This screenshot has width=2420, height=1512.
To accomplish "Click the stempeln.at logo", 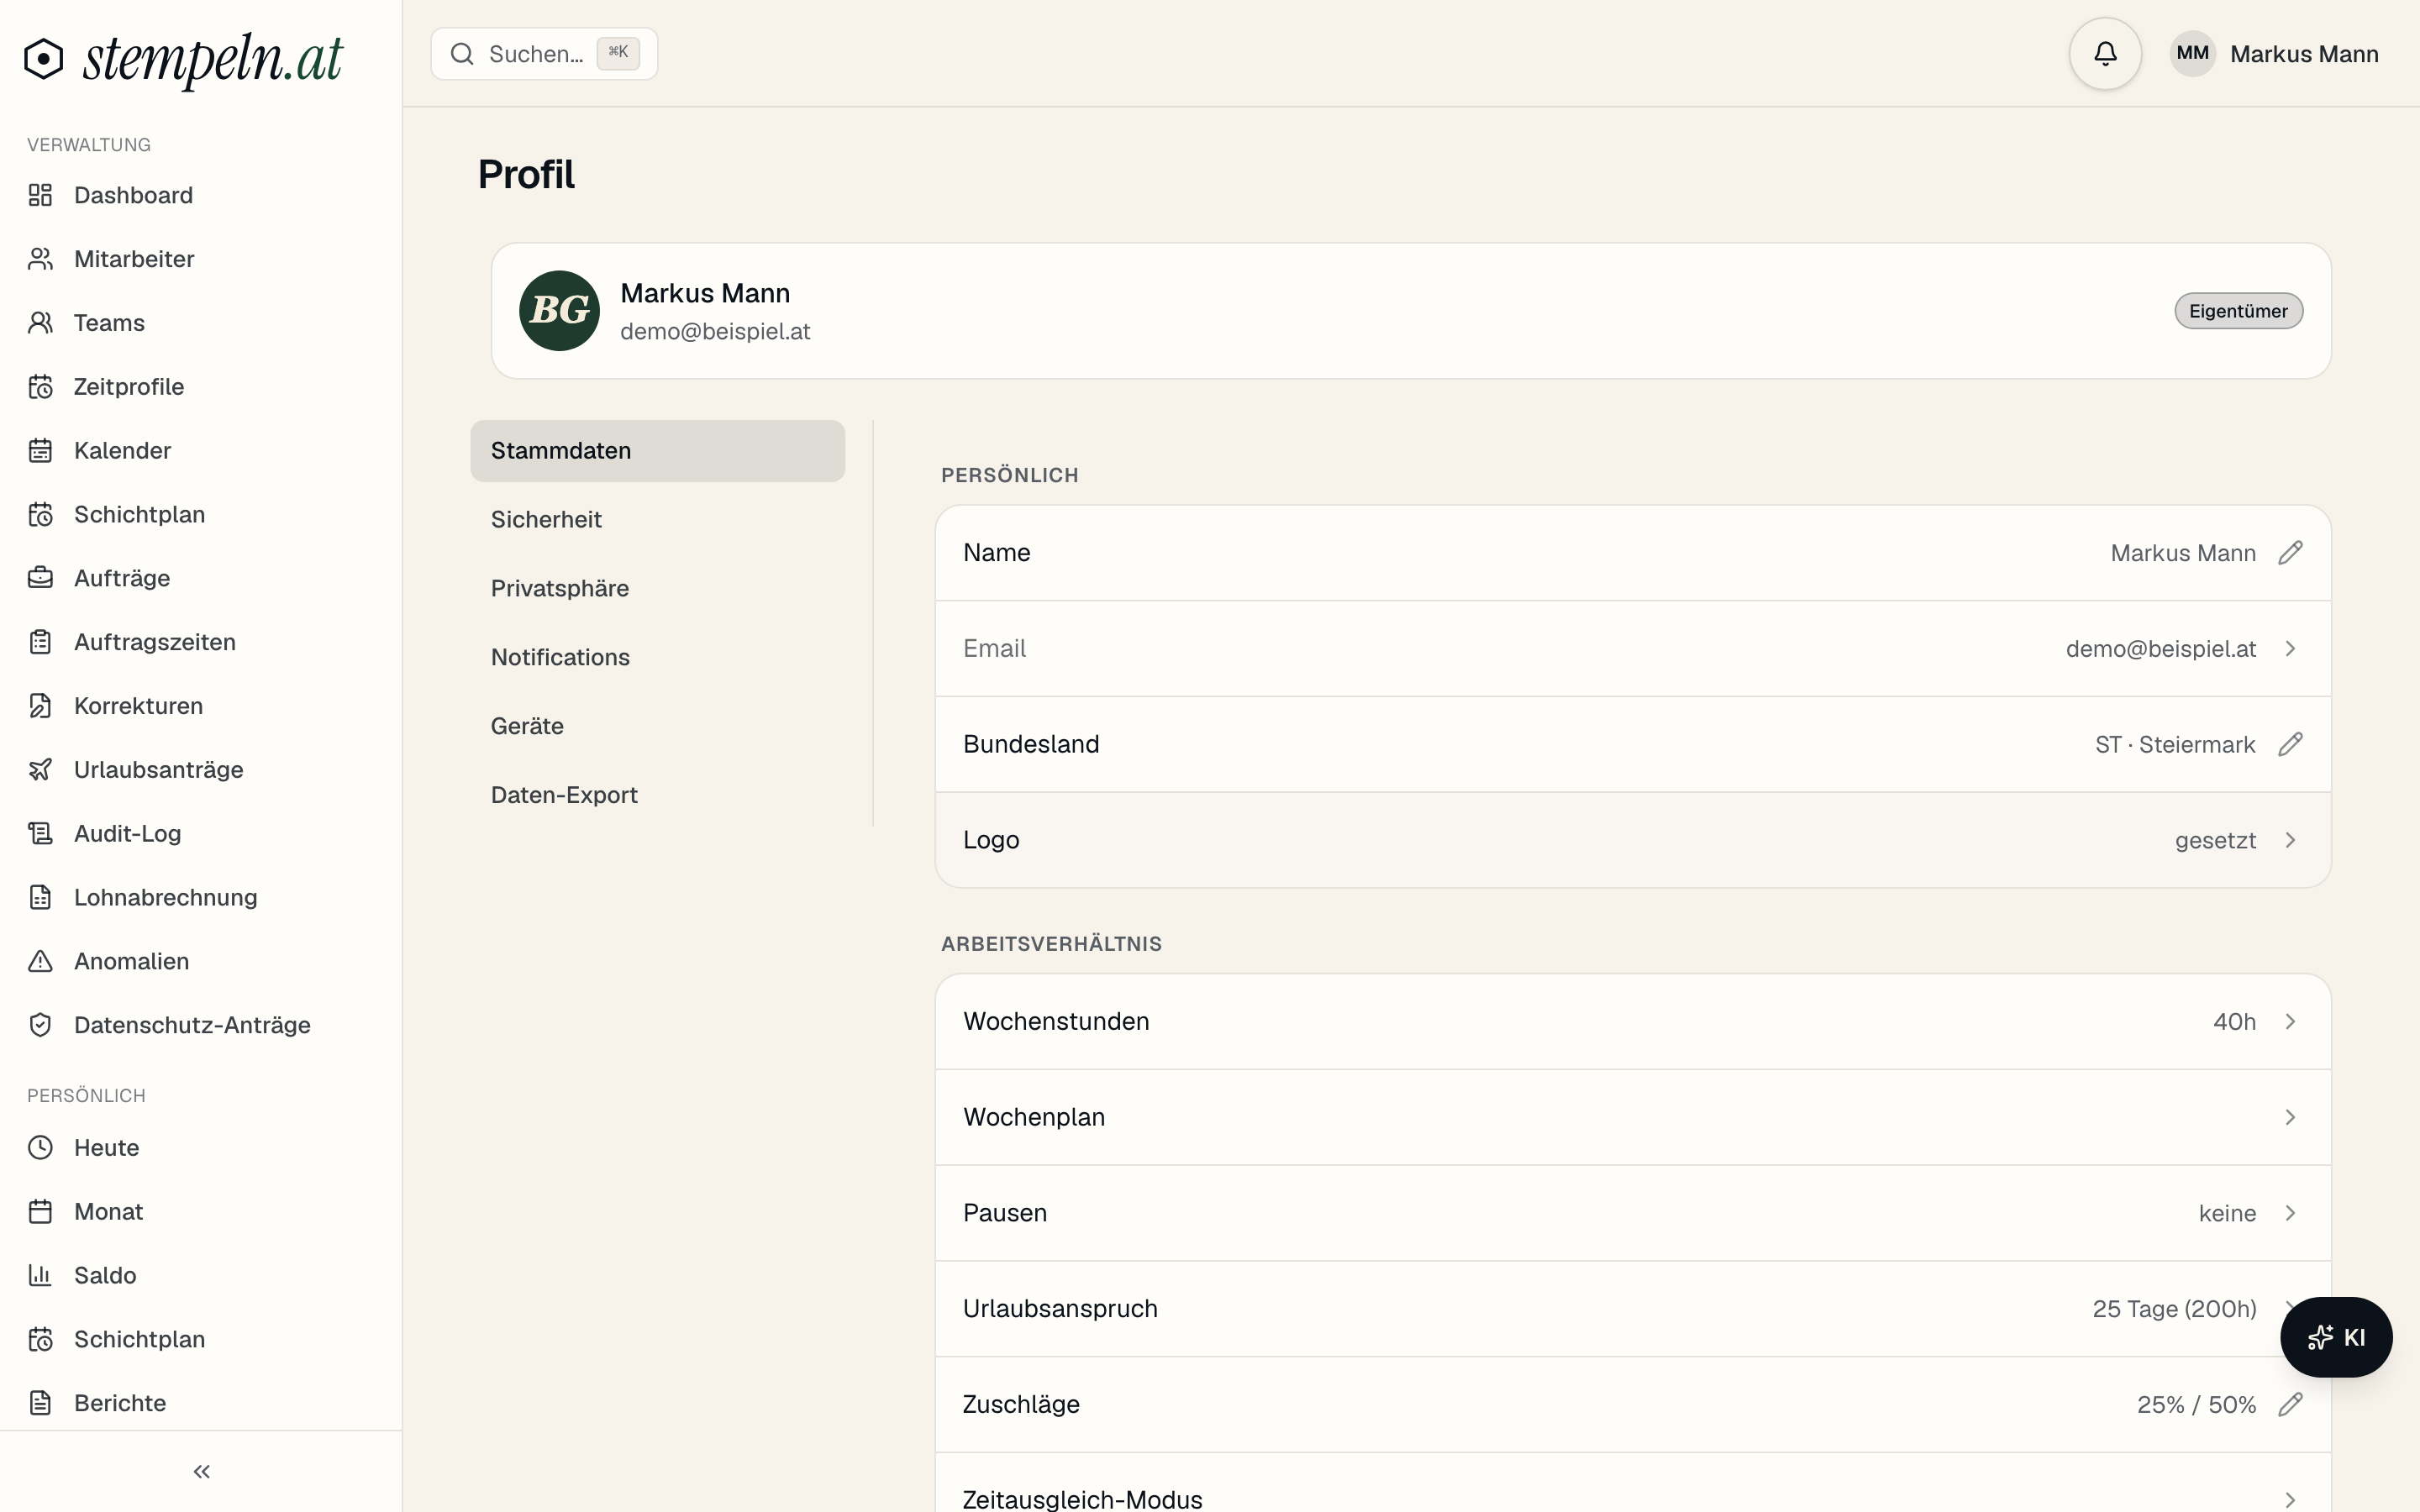I will [183, 58].
